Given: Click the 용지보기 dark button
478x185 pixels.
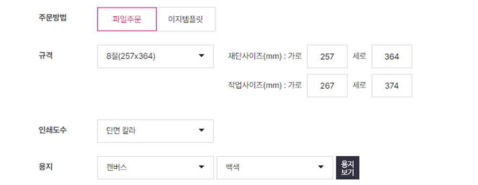Looking at the screenshot, I should tap(348, 168).
